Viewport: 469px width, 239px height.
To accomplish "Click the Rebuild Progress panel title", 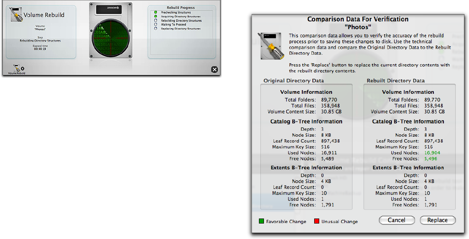I will [x=181, y=8].
